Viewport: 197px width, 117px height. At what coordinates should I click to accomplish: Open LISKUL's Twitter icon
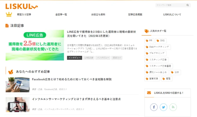pyautogui.click(x=163, y=107)
